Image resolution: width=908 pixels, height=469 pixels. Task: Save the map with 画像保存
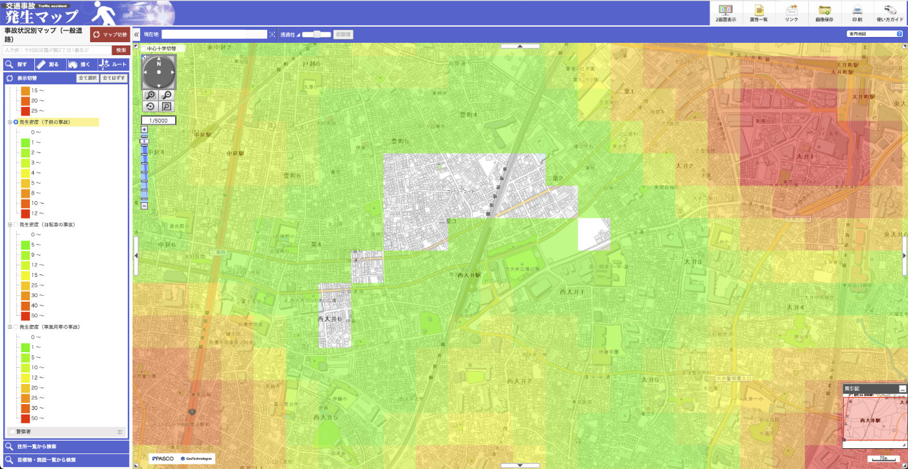(x=825, y=13)
